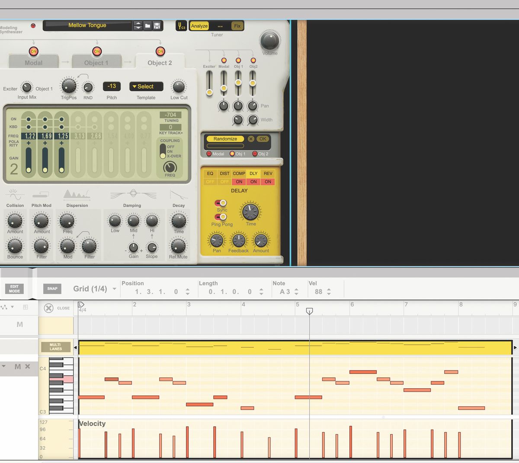The height and width of the screenshot is (463, 519).
Task: Toggle the Sync switch in the Delay section
Action: pyautogui.click(x=220, y=204)
